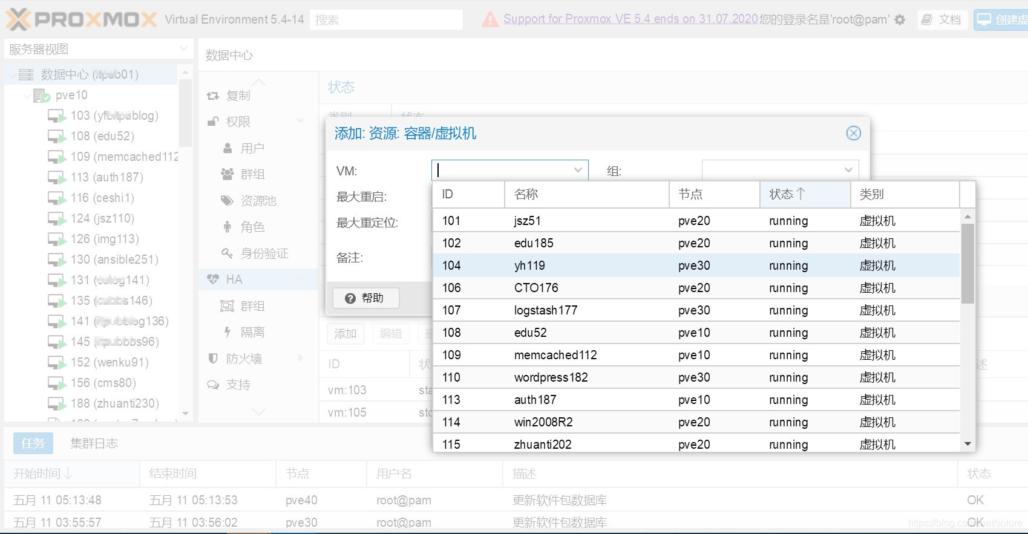Open the 组 group dropdown arrow

[x=848, y=171]
